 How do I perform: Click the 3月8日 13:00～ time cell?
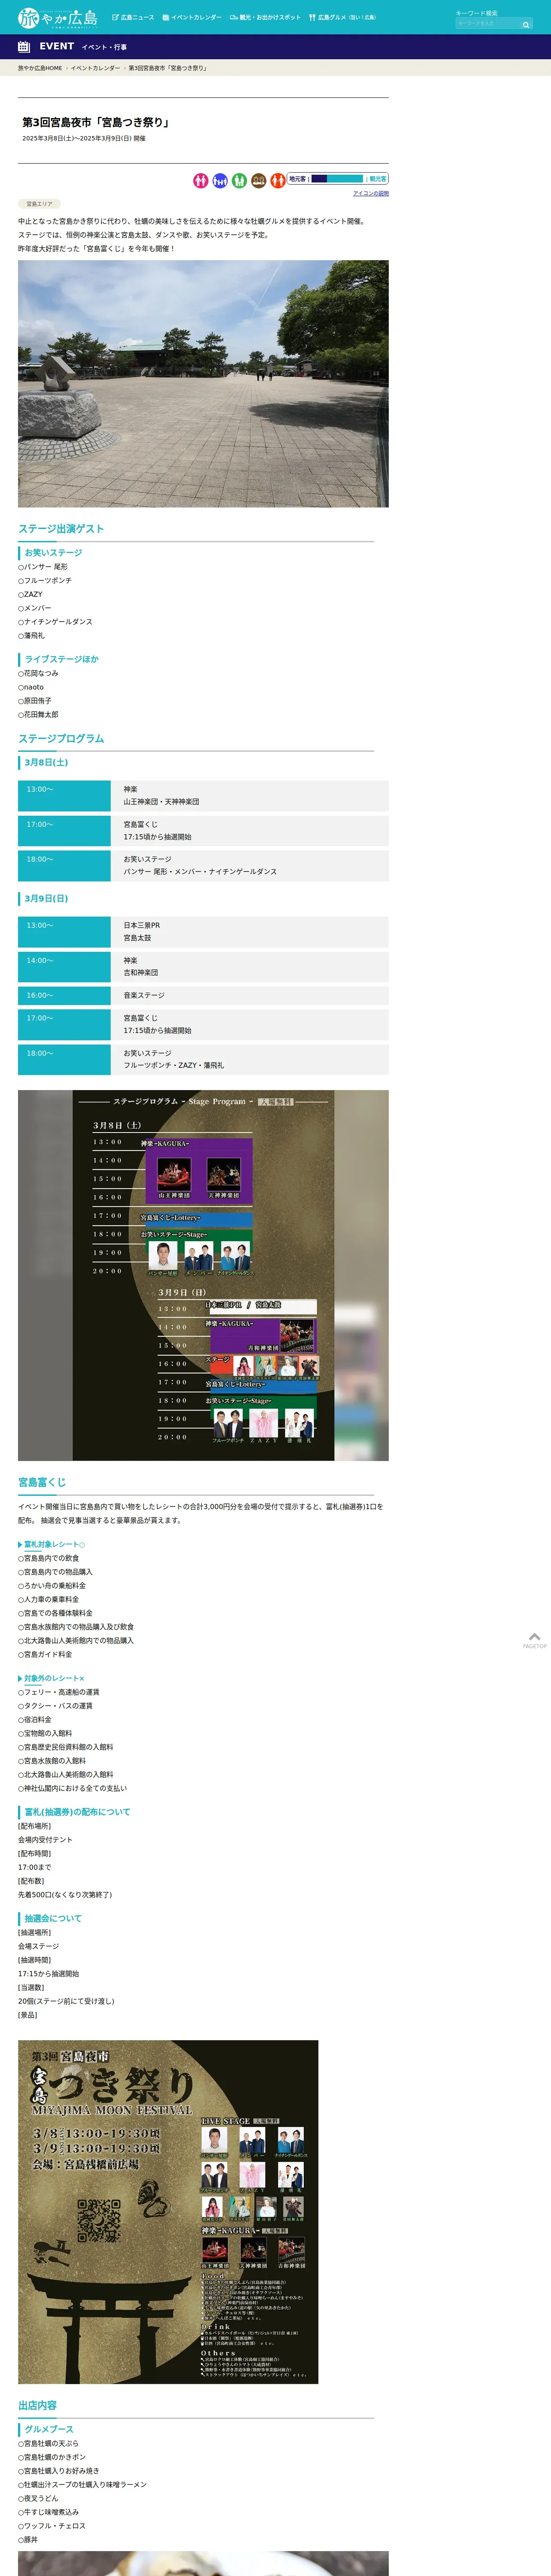coord(64,796)
